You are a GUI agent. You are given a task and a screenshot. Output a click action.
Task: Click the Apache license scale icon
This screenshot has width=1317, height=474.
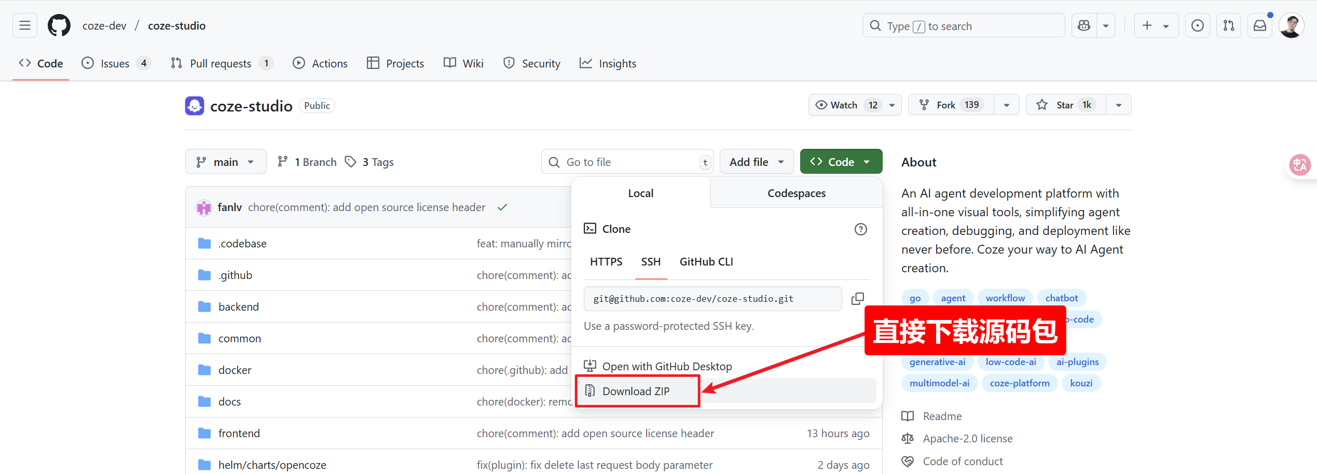[x=908, y=439]
